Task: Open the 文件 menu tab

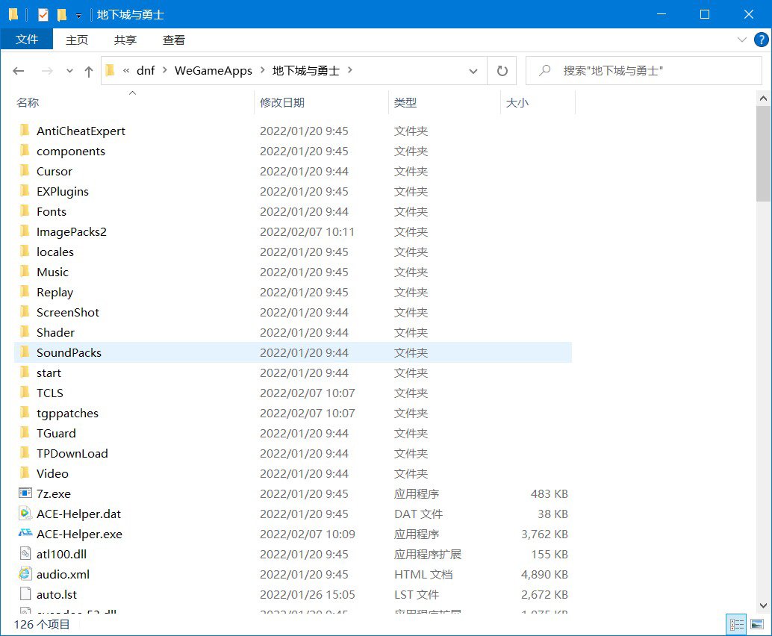Action: 27,40
